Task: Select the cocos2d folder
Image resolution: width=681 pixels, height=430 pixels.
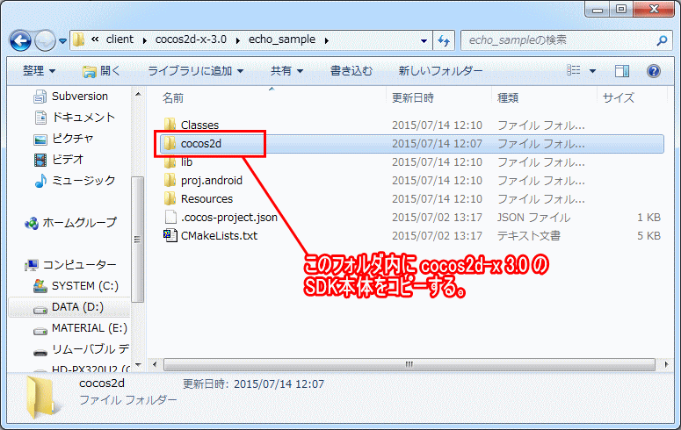Action: pos(201,144)
